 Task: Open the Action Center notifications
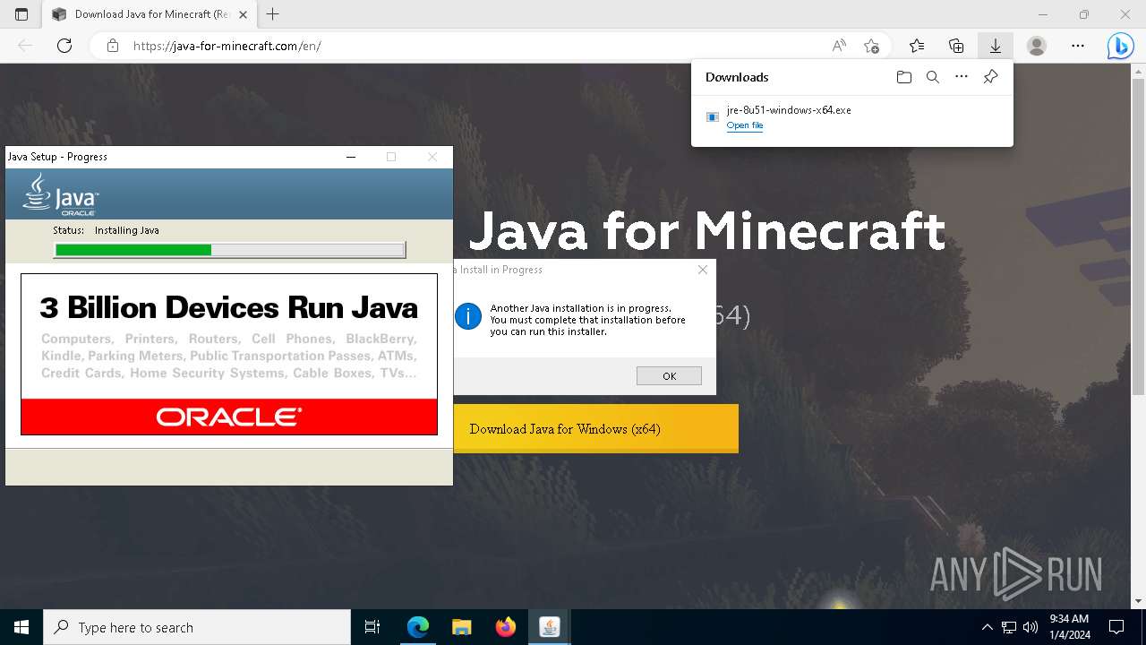pos(1116,627)
